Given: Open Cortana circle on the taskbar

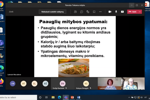Looking at the screenshot, I should tap(40, 97).
